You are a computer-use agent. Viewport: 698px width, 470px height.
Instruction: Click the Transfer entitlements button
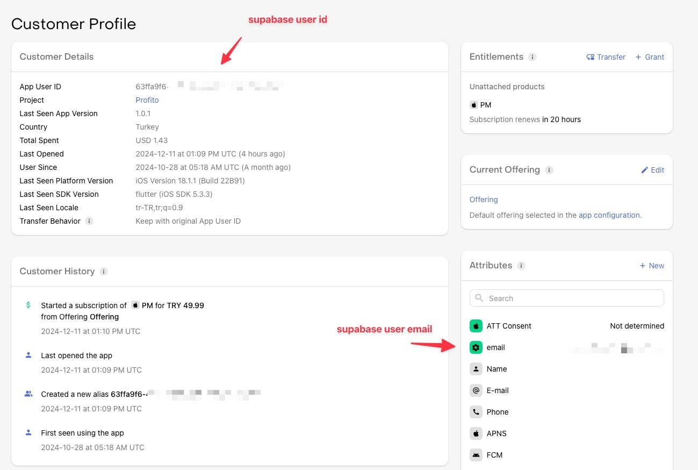point(606,57)
